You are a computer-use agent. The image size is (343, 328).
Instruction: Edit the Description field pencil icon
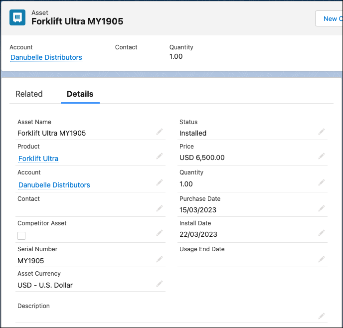click(322, 316)
